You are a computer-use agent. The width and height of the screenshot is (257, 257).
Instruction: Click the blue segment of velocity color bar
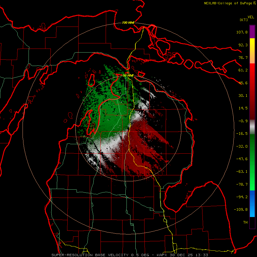pos(252,204)
